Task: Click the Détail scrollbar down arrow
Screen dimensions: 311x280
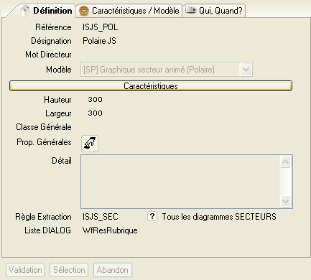Action: point(285,201)
